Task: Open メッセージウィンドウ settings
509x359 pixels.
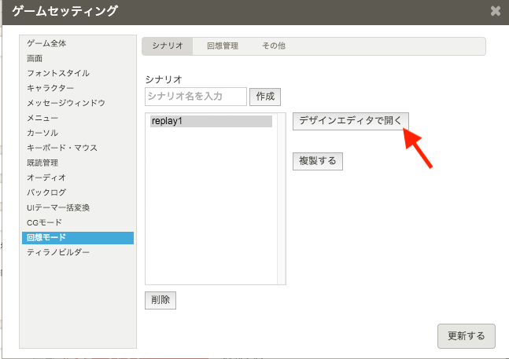Action: tap(66, 103)
